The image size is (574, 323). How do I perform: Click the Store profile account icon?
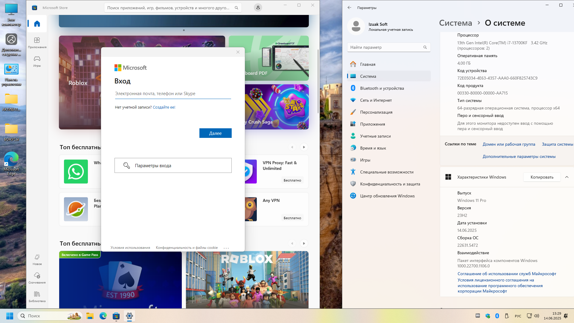tap(258, 8)
